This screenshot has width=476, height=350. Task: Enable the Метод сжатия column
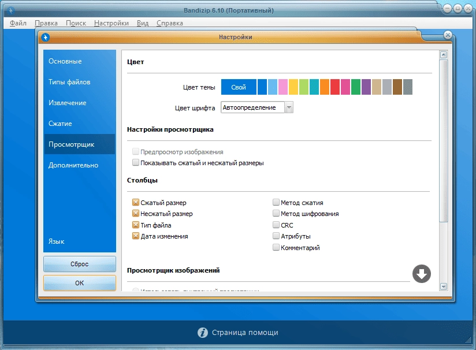point(276,202)
